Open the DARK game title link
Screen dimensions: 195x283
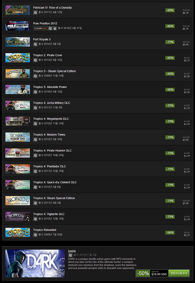72,251
